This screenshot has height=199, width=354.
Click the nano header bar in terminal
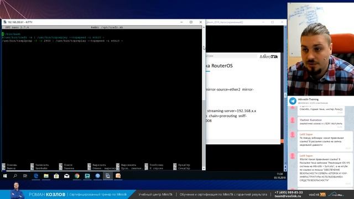pos(102,27)
